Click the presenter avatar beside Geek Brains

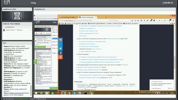point(4,30)
